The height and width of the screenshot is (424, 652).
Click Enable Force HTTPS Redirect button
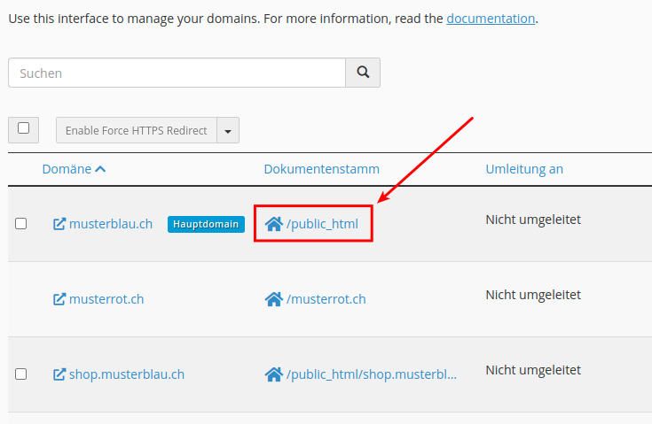pos(137,130)
